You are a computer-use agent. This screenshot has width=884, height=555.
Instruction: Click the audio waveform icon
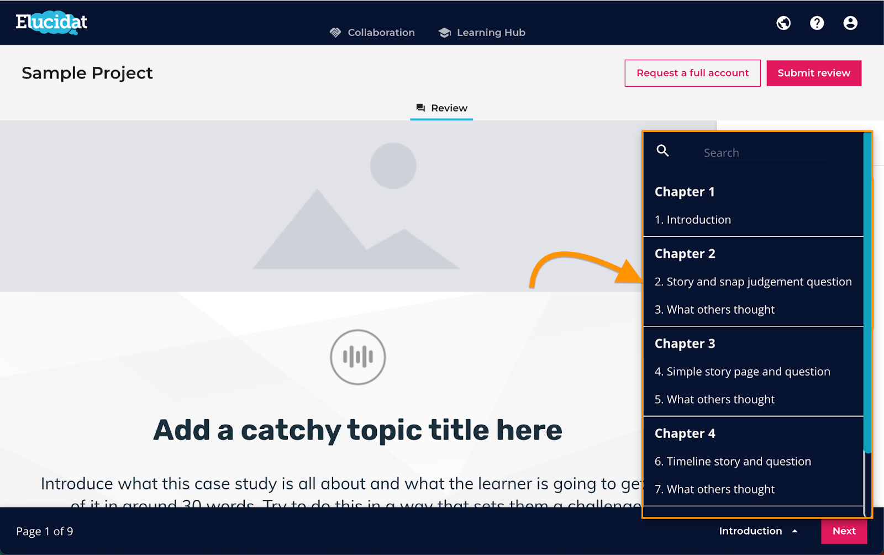[358, 357]
